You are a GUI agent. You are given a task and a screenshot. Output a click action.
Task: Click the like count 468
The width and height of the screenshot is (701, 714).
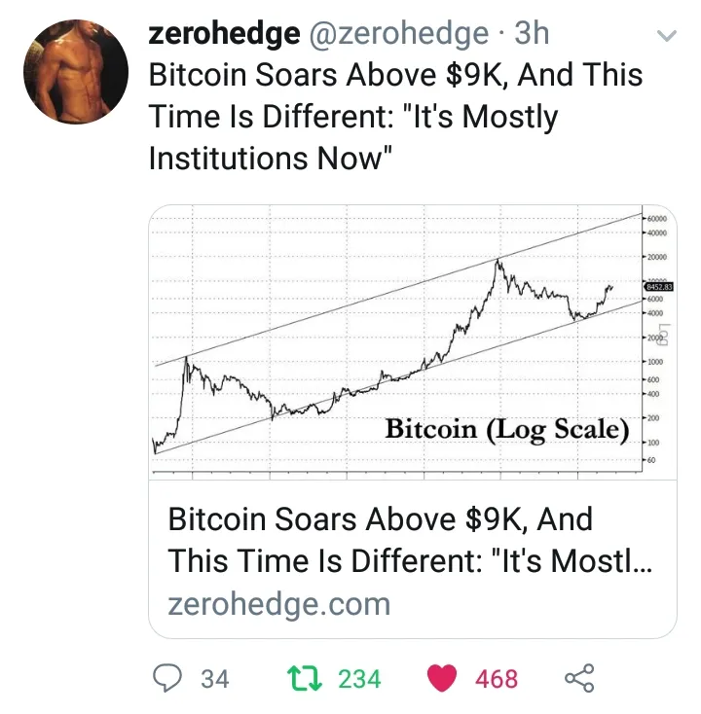click(497, 679)
